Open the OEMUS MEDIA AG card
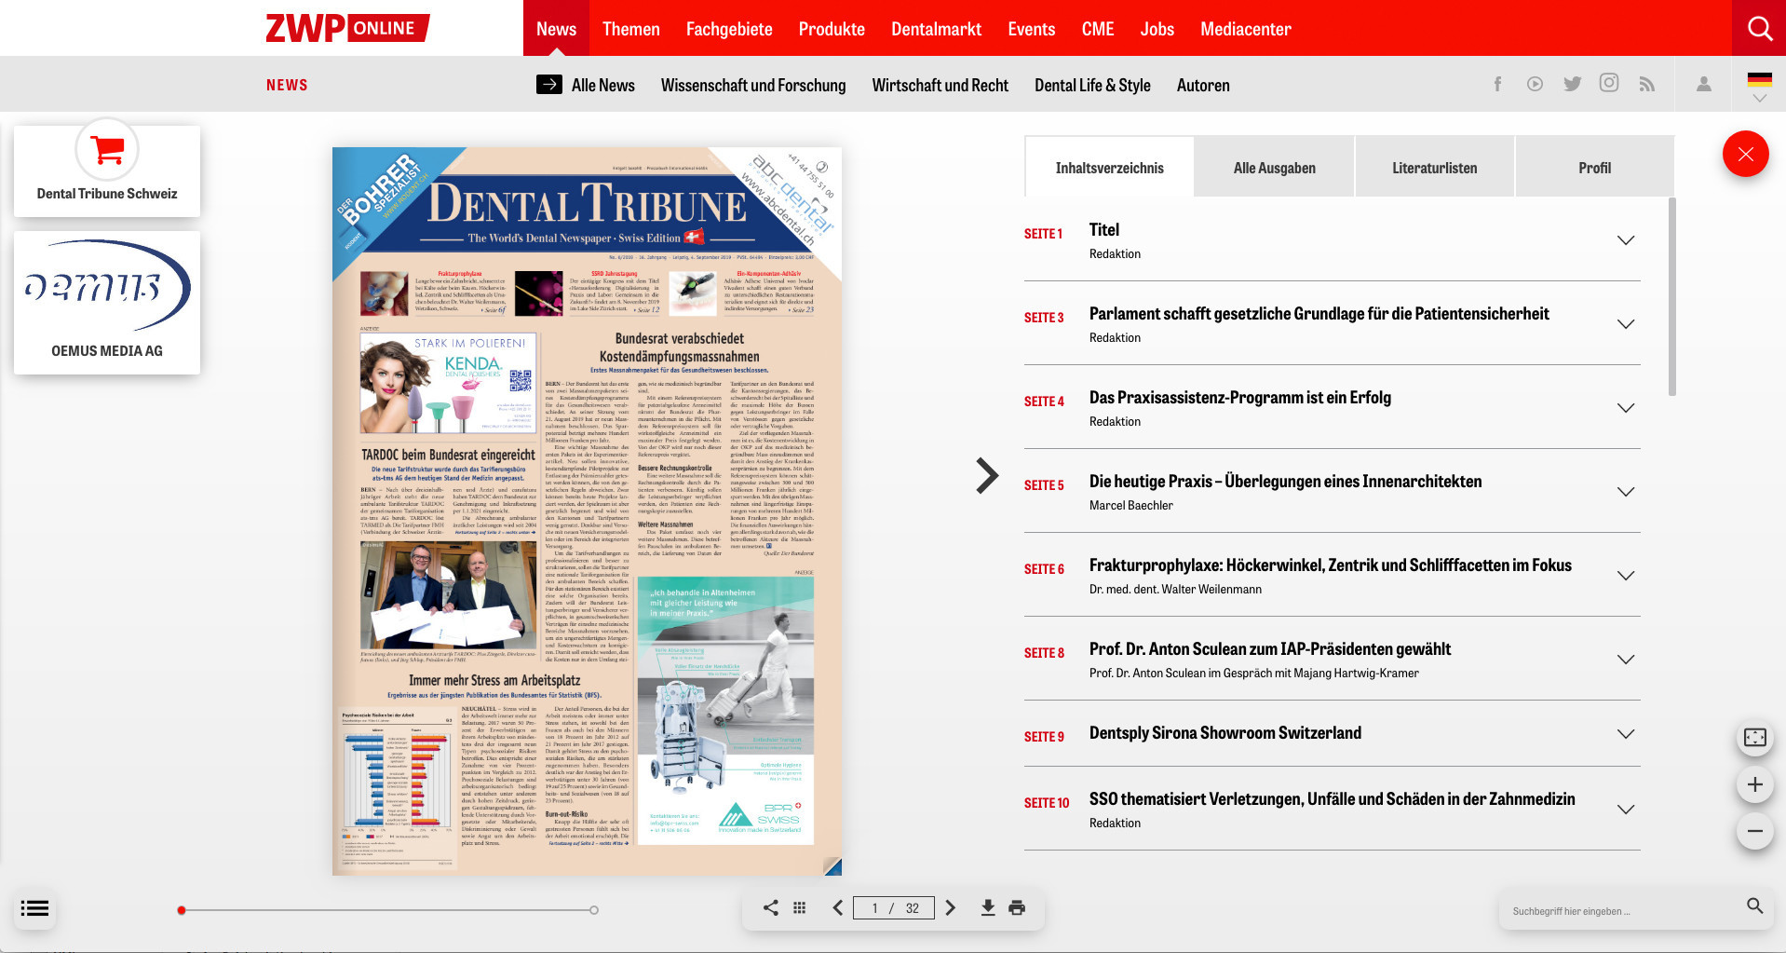1786x953 pixels. pos(107,303)
